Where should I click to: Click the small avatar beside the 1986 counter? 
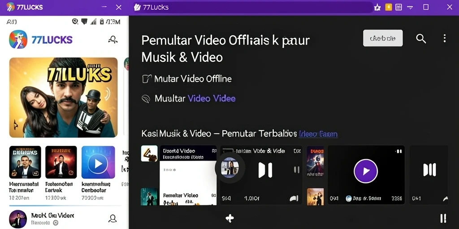(x=348, y=199)
